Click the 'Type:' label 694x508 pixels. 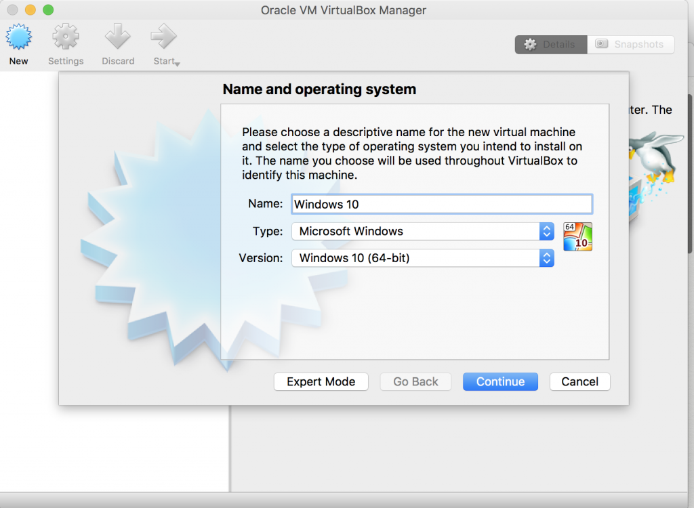[x=267, y=232]
